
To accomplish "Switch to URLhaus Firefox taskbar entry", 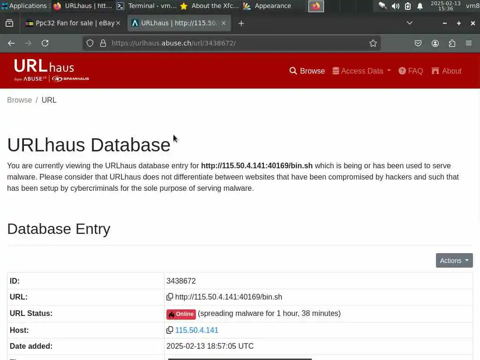I will (83, 6).
